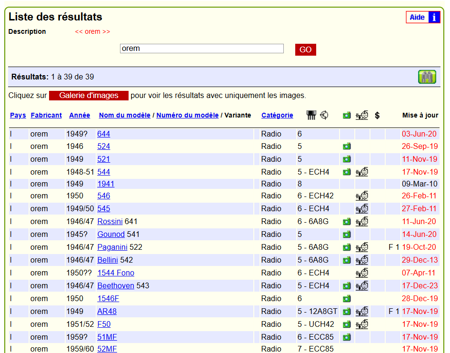Open the 52MF model link

pyautogui.click(x=107, y=349)
